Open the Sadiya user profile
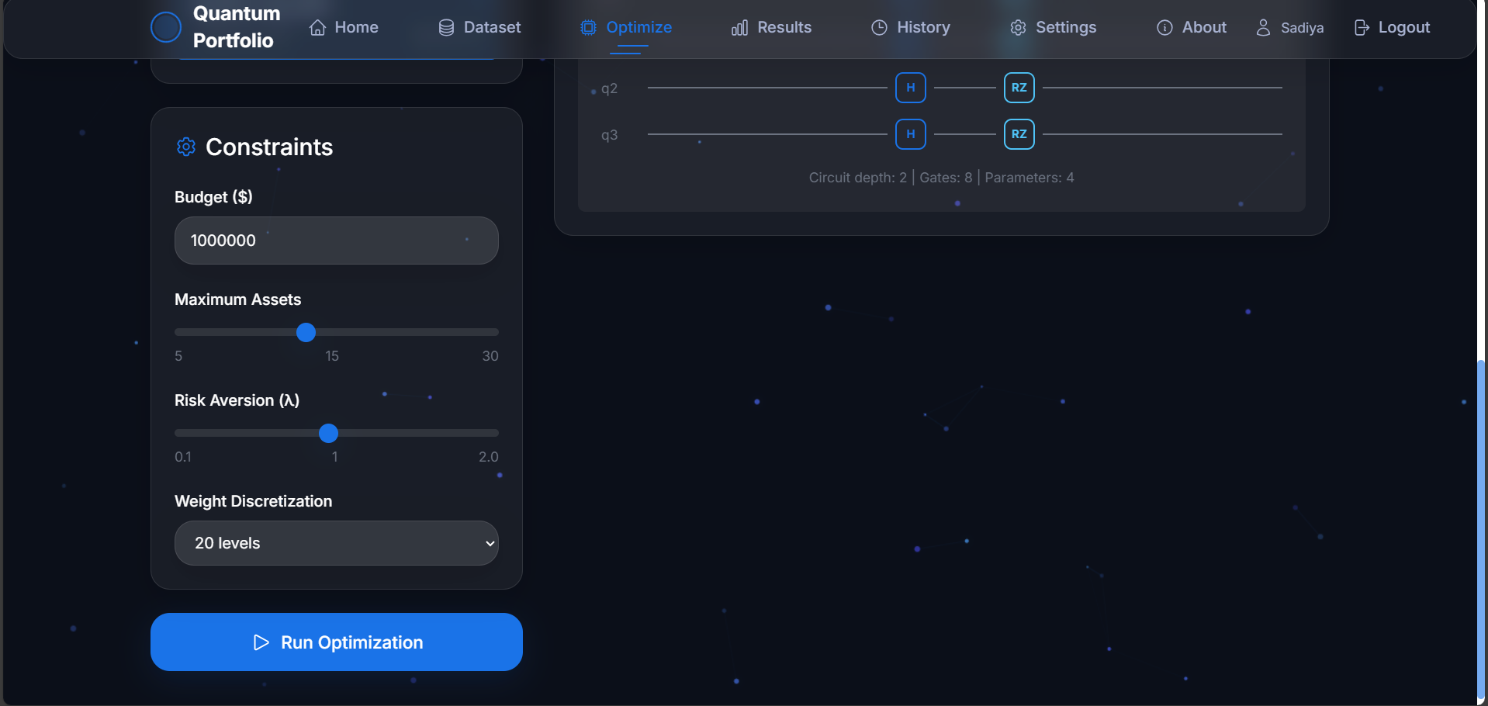The height and width of the screenshot is (706, 1488). click(x=1289, y=28)
